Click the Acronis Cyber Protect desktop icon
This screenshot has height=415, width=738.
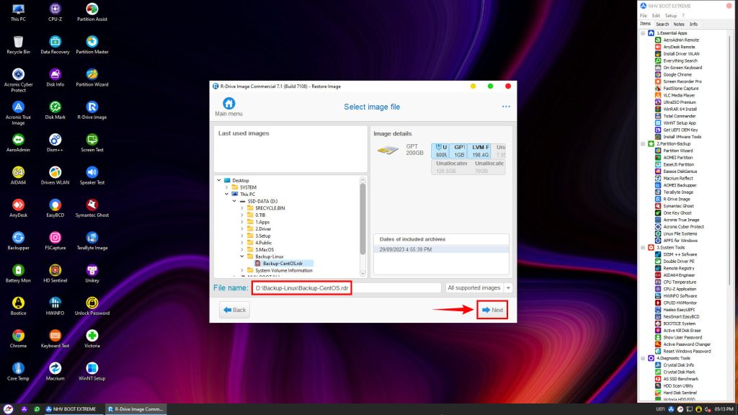(x=18, y=81)
